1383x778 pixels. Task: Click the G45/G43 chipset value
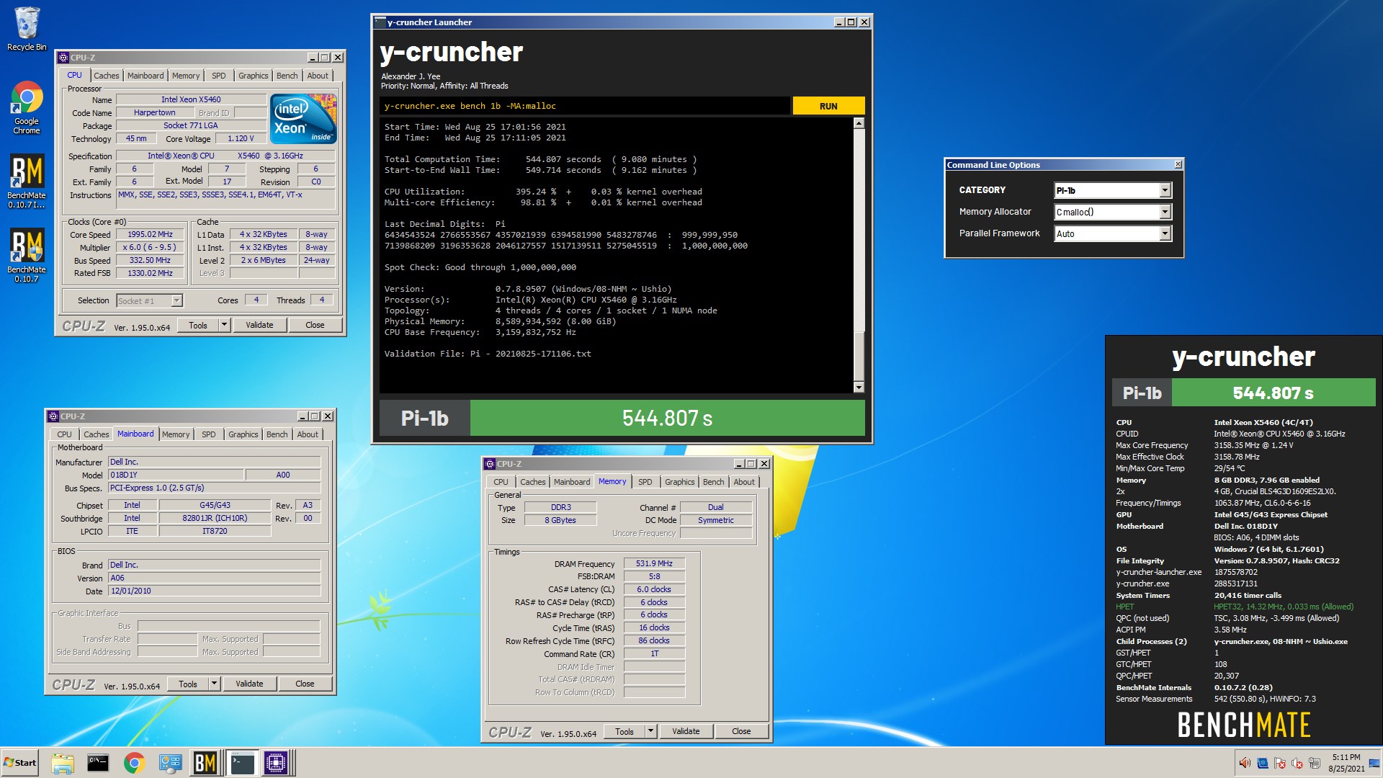(x=215, y=506)
